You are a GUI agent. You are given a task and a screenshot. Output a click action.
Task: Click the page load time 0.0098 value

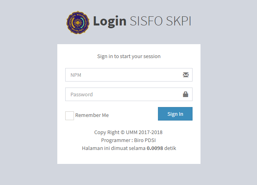tap(155, 148)
